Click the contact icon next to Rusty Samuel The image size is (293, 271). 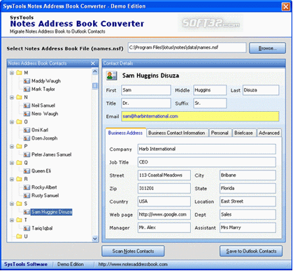coord(27,196)
